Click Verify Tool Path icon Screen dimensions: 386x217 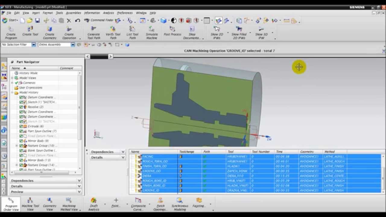pos(113,33)
